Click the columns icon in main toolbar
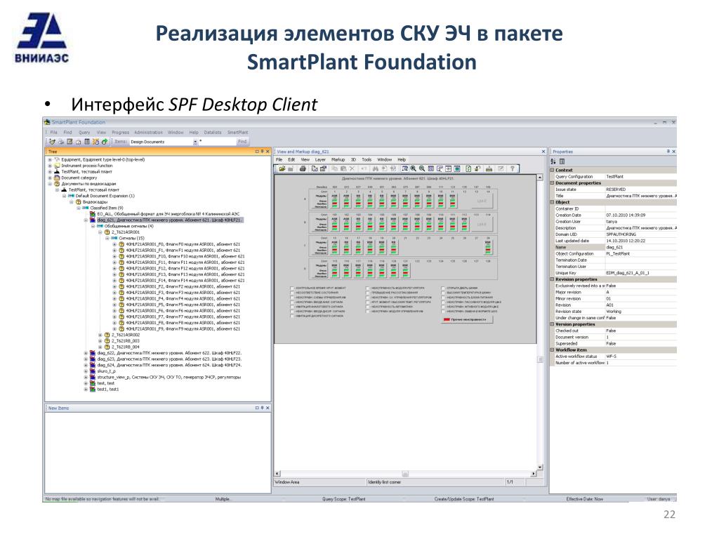 click(x=86, y=142)
